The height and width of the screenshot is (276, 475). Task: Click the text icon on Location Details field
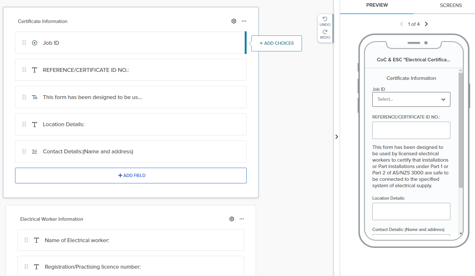(35, 125)
